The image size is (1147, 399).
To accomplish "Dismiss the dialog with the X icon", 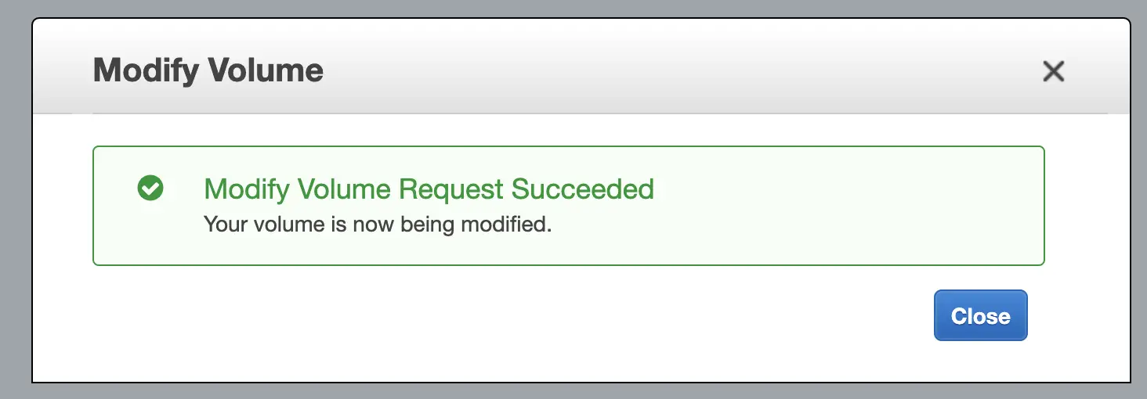I will [1053, 72].
